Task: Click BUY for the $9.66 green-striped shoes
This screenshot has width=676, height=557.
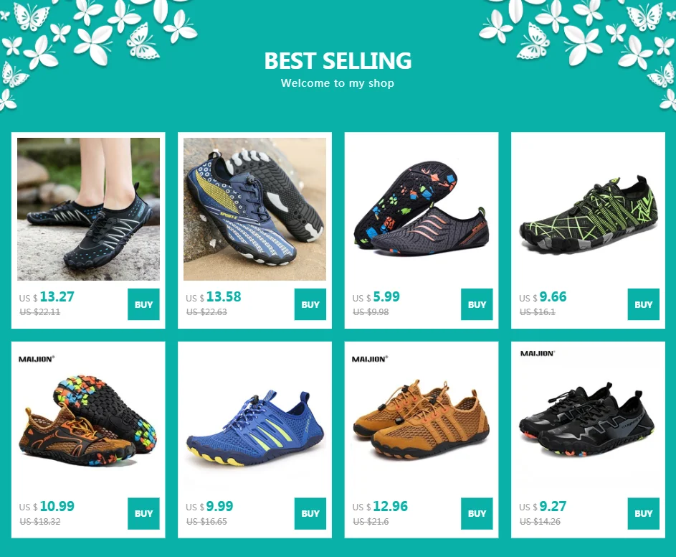Action: (643, 304)
